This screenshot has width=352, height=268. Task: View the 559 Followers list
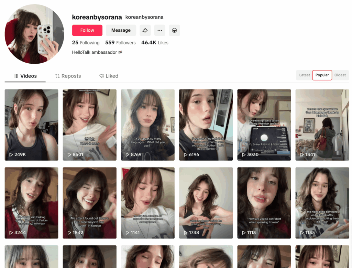click(120, 43)
